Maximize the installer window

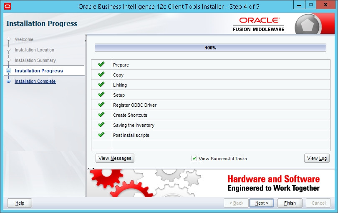310,5
